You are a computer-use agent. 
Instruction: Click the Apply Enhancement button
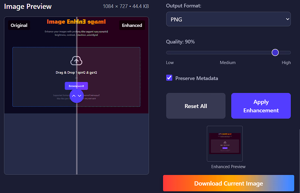click(261, 106)
